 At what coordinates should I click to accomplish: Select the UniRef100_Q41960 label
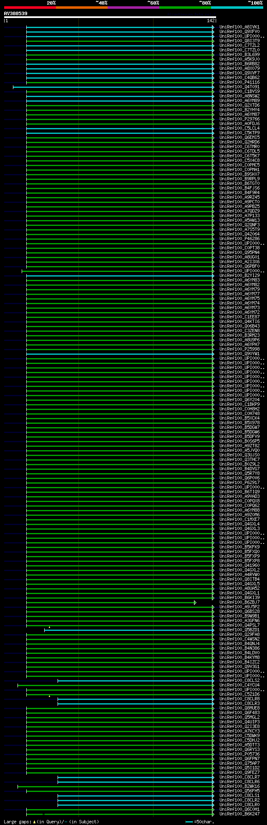tap(239, 565)
